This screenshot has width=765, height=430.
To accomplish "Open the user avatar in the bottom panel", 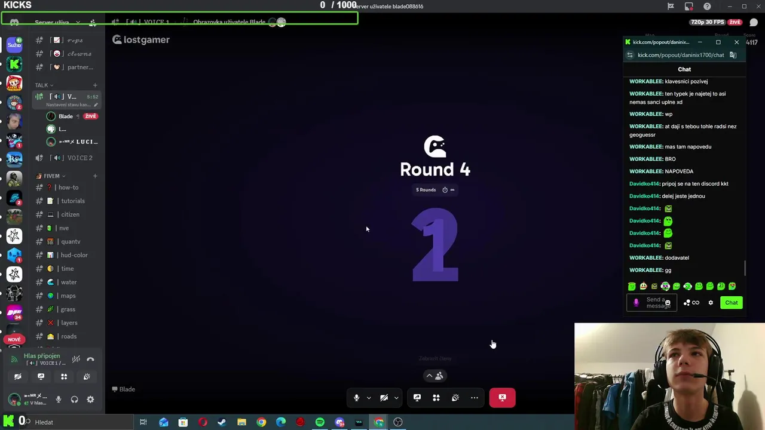I will click(x=14, y=399).
